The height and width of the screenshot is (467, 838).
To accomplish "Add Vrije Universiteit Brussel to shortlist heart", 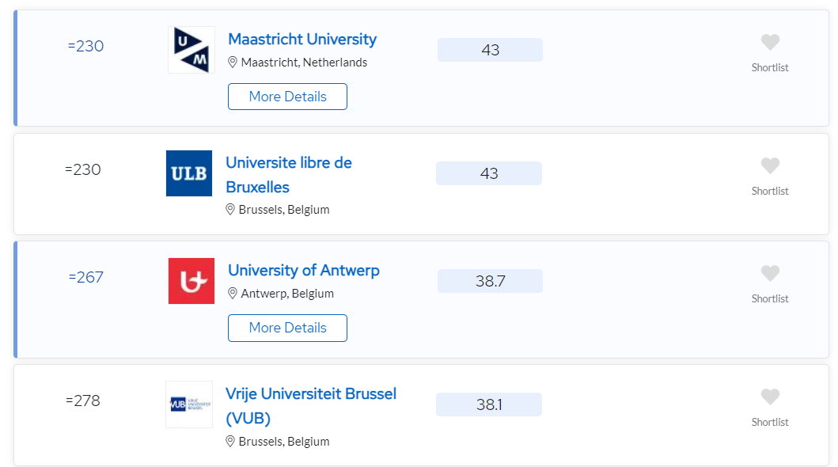I will pos(770,397).
